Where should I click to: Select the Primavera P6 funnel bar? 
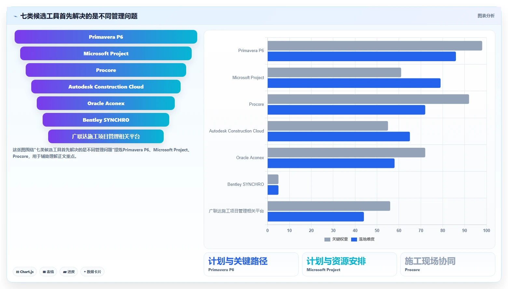tap(106, 37)
